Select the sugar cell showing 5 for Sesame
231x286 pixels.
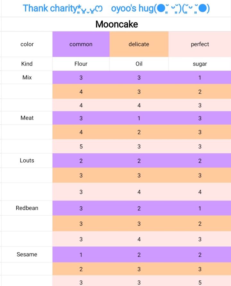click(x=200, y=283)
